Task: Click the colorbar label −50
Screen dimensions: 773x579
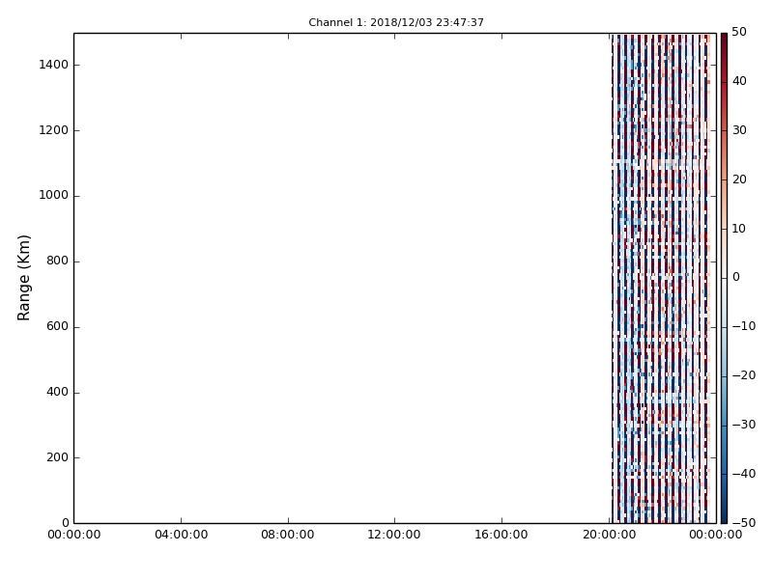Action: [743, 523]
